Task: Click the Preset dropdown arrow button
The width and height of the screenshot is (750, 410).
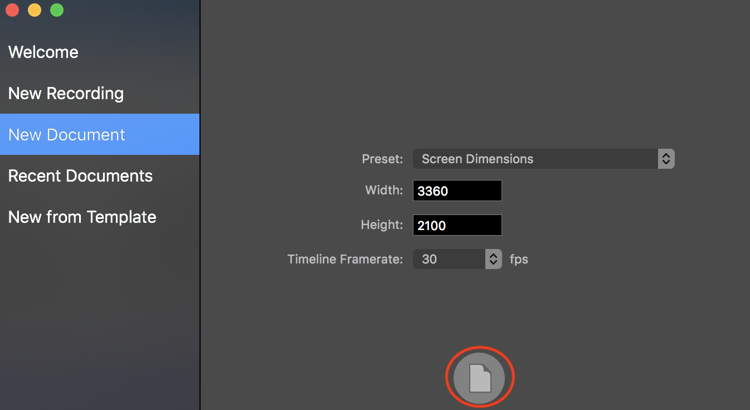Action: [666, 159]
